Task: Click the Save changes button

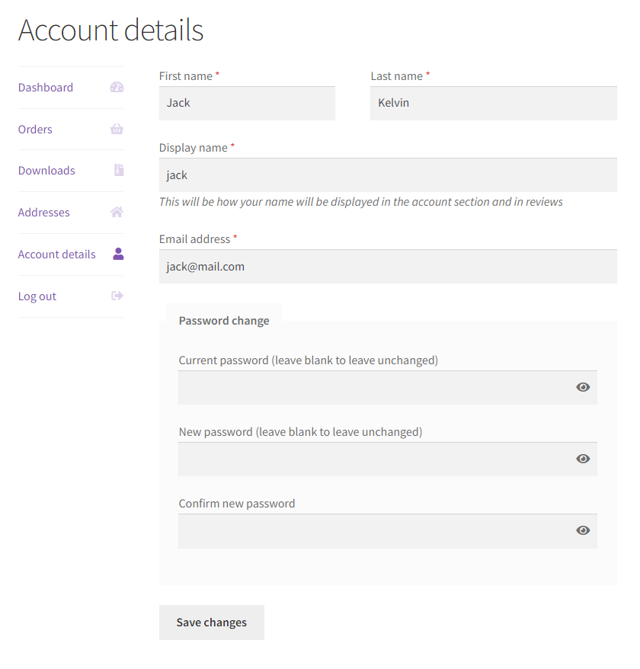Action: point(212,622)
